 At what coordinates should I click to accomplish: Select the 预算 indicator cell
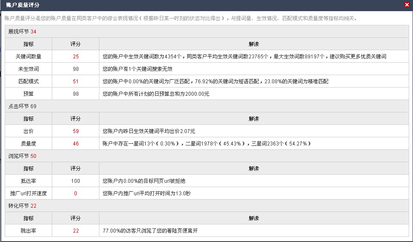coord(28,94)
